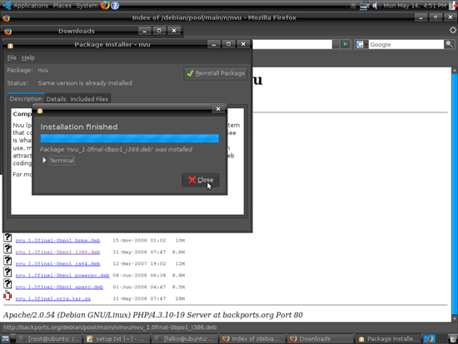This screenshot has height=344, width=458.
Task: Click in the Google search field
Action: (x=406, y=44)
